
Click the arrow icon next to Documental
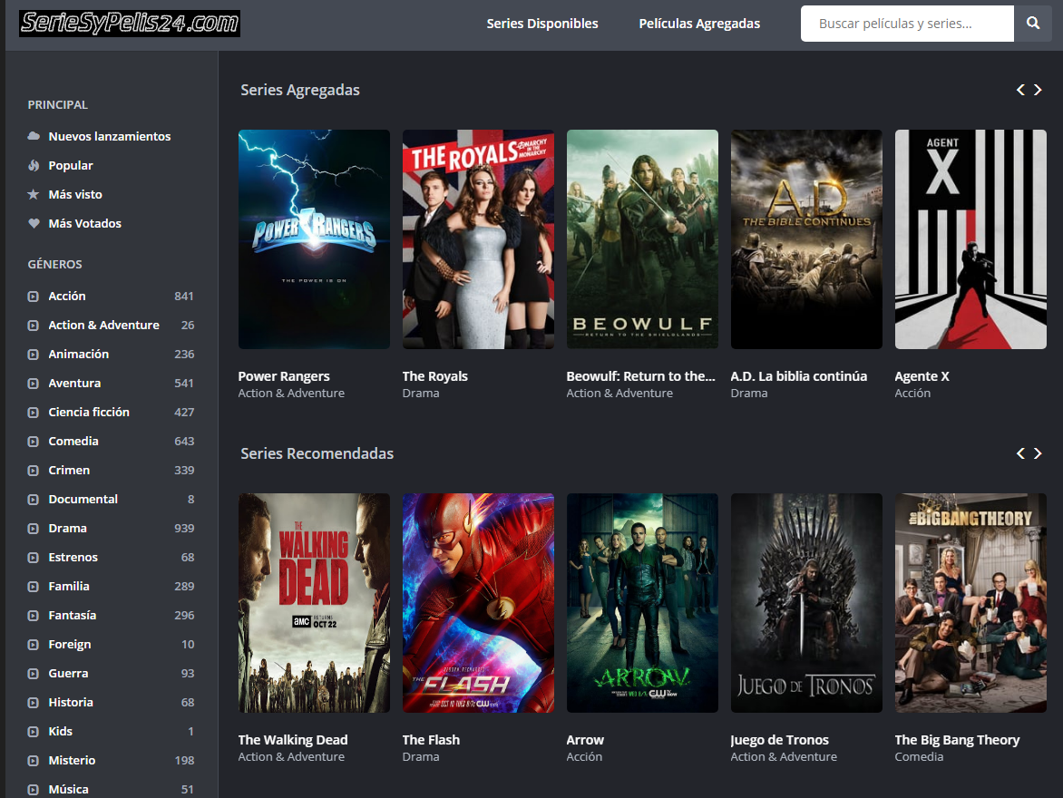click(34, 500)
